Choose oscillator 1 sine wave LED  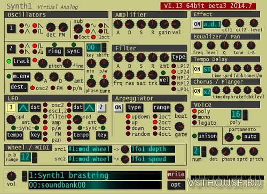coord(21,26)
